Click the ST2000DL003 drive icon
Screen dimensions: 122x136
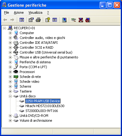(x=22, y=111)
